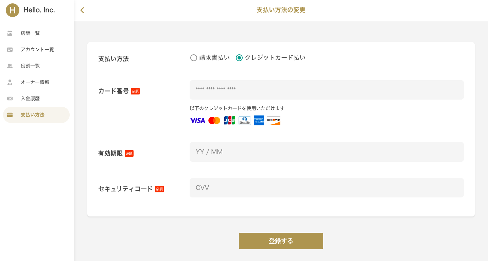
Task: Click the Mastercard logo
Action: (x=214, y=120)
